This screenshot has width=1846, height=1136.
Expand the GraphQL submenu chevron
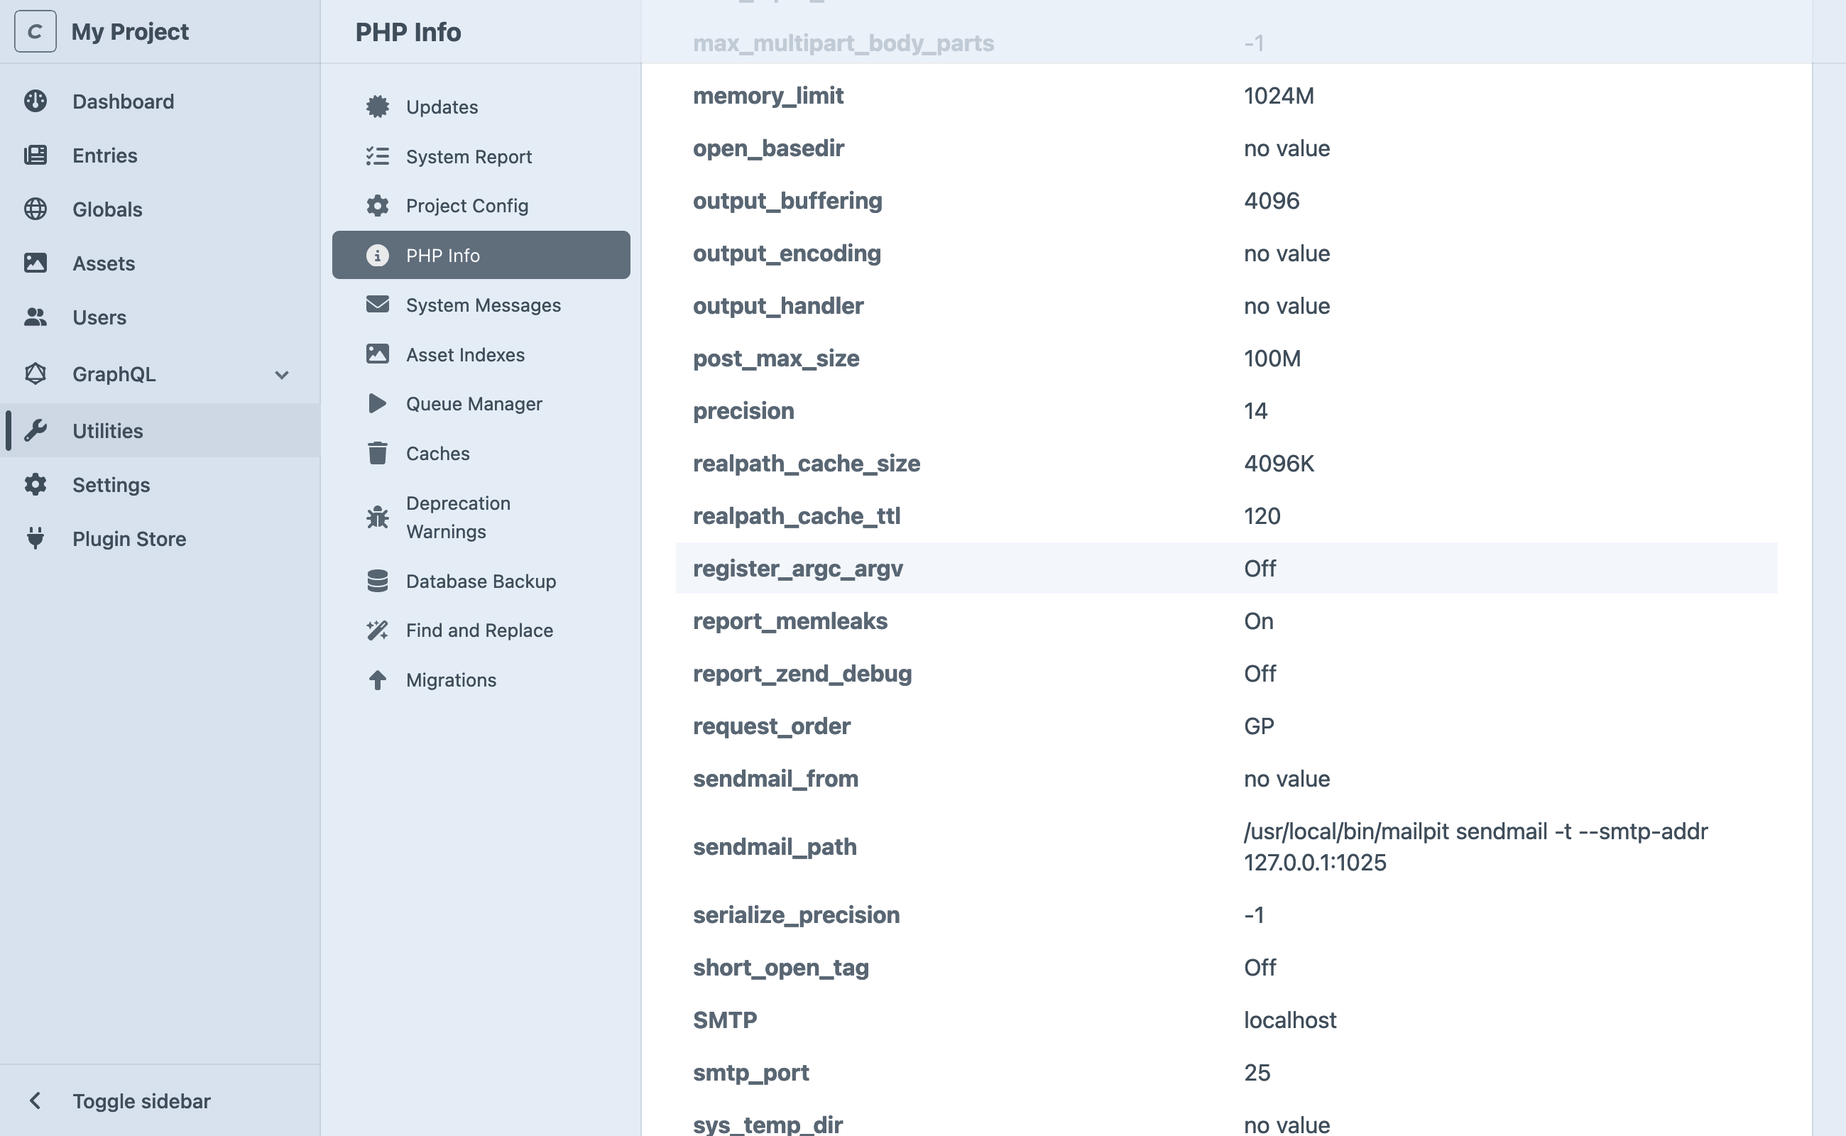(282, 374)
